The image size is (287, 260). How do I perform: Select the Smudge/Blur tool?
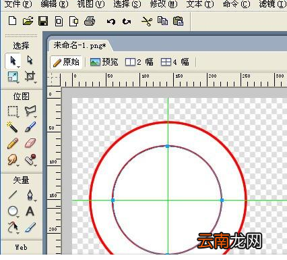tap(13, 159)
